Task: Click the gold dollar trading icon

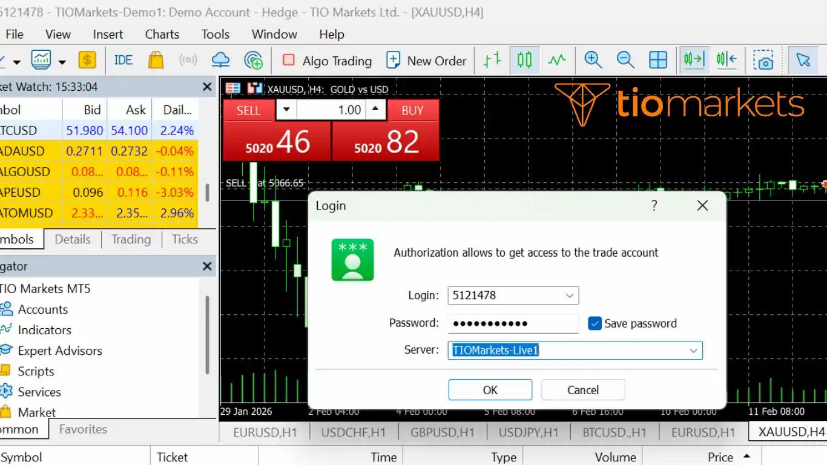Action: (87, 60)
